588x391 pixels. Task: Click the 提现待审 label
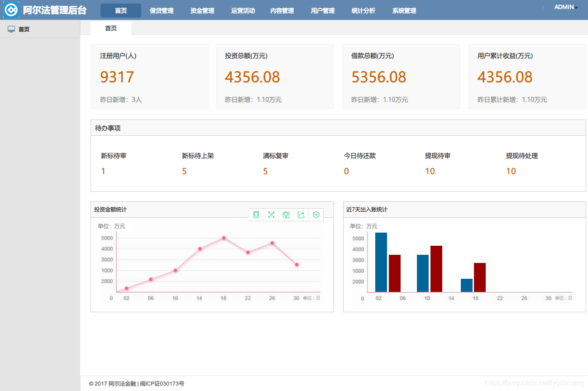click(438, 156)
